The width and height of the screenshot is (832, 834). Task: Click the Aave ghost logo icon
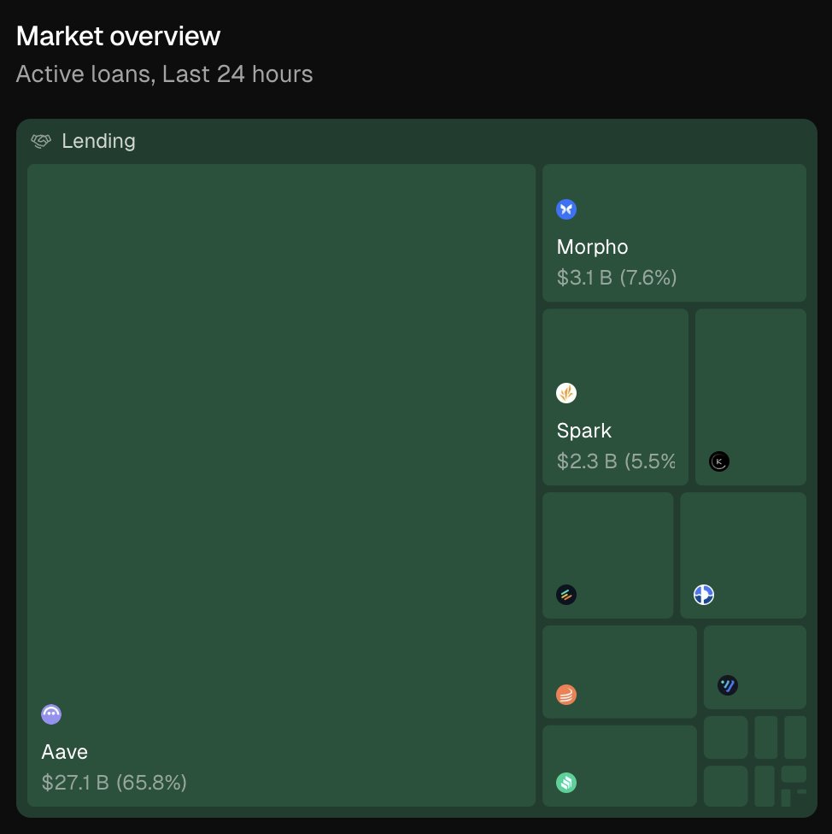tap(51, 714)
